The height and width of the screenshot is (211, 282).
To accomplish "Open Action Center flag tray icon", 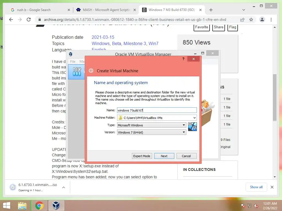I will coord(243,206).
